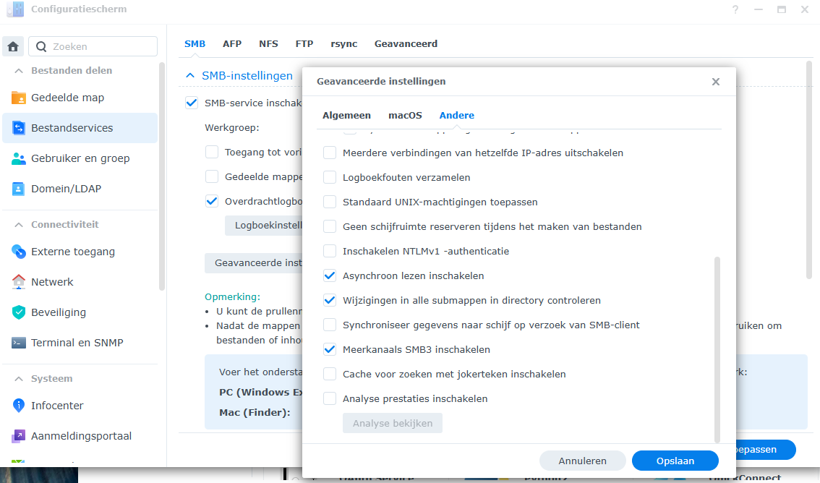Click the Aanmeldingsportaal icon
Image resolution: width=820 pixels, height=483 pixels.
click(18, 435)
